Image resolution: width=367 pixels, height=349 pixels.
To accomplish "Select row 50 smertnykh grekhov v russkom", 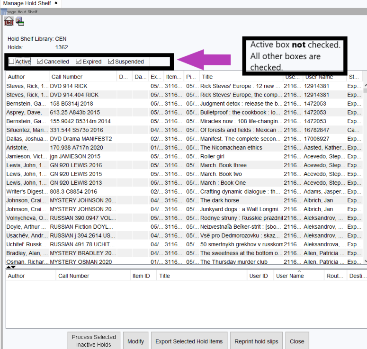I will pos(184,244).
